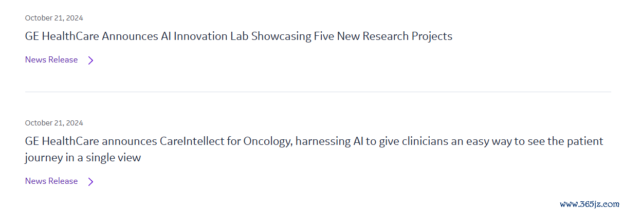Click the headline line reading 'journey in a single view'

click(83, 158)
